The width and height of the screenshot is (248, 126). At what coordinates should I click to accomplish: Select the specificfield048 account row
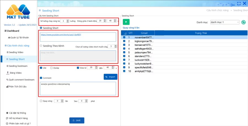coord(184,68)
